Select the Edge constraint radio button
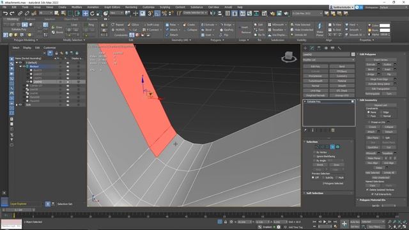The width and height of the screenshot is (409, 230). point(382,112)
